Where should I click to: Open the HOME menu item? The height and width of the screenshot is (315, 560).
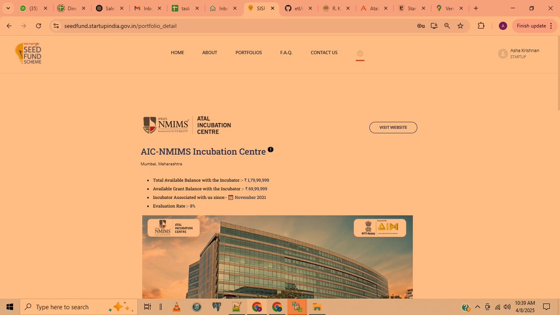click(x=177, y=53)
